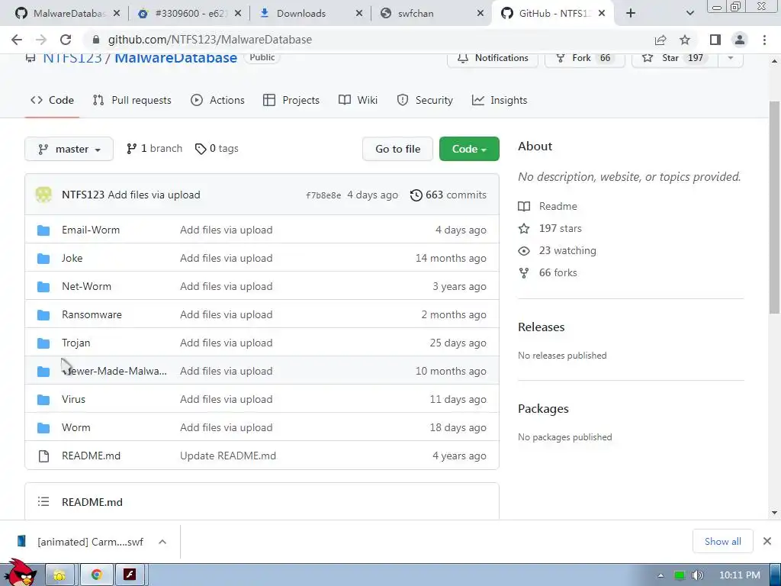This screenshot has width=781, height=586.
Task: Open the MalwareDatabase repository title link
Action: click(x=176, y=58)
